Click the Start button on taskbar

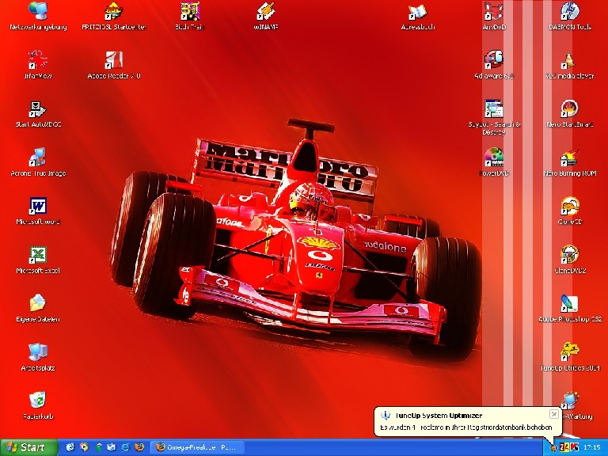(29, 447)
